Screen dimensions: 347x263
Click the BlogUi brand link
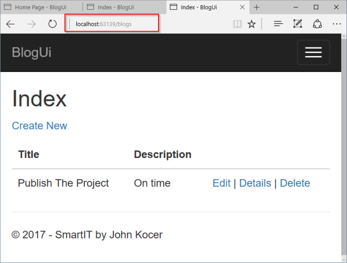(x=31, y=52)
